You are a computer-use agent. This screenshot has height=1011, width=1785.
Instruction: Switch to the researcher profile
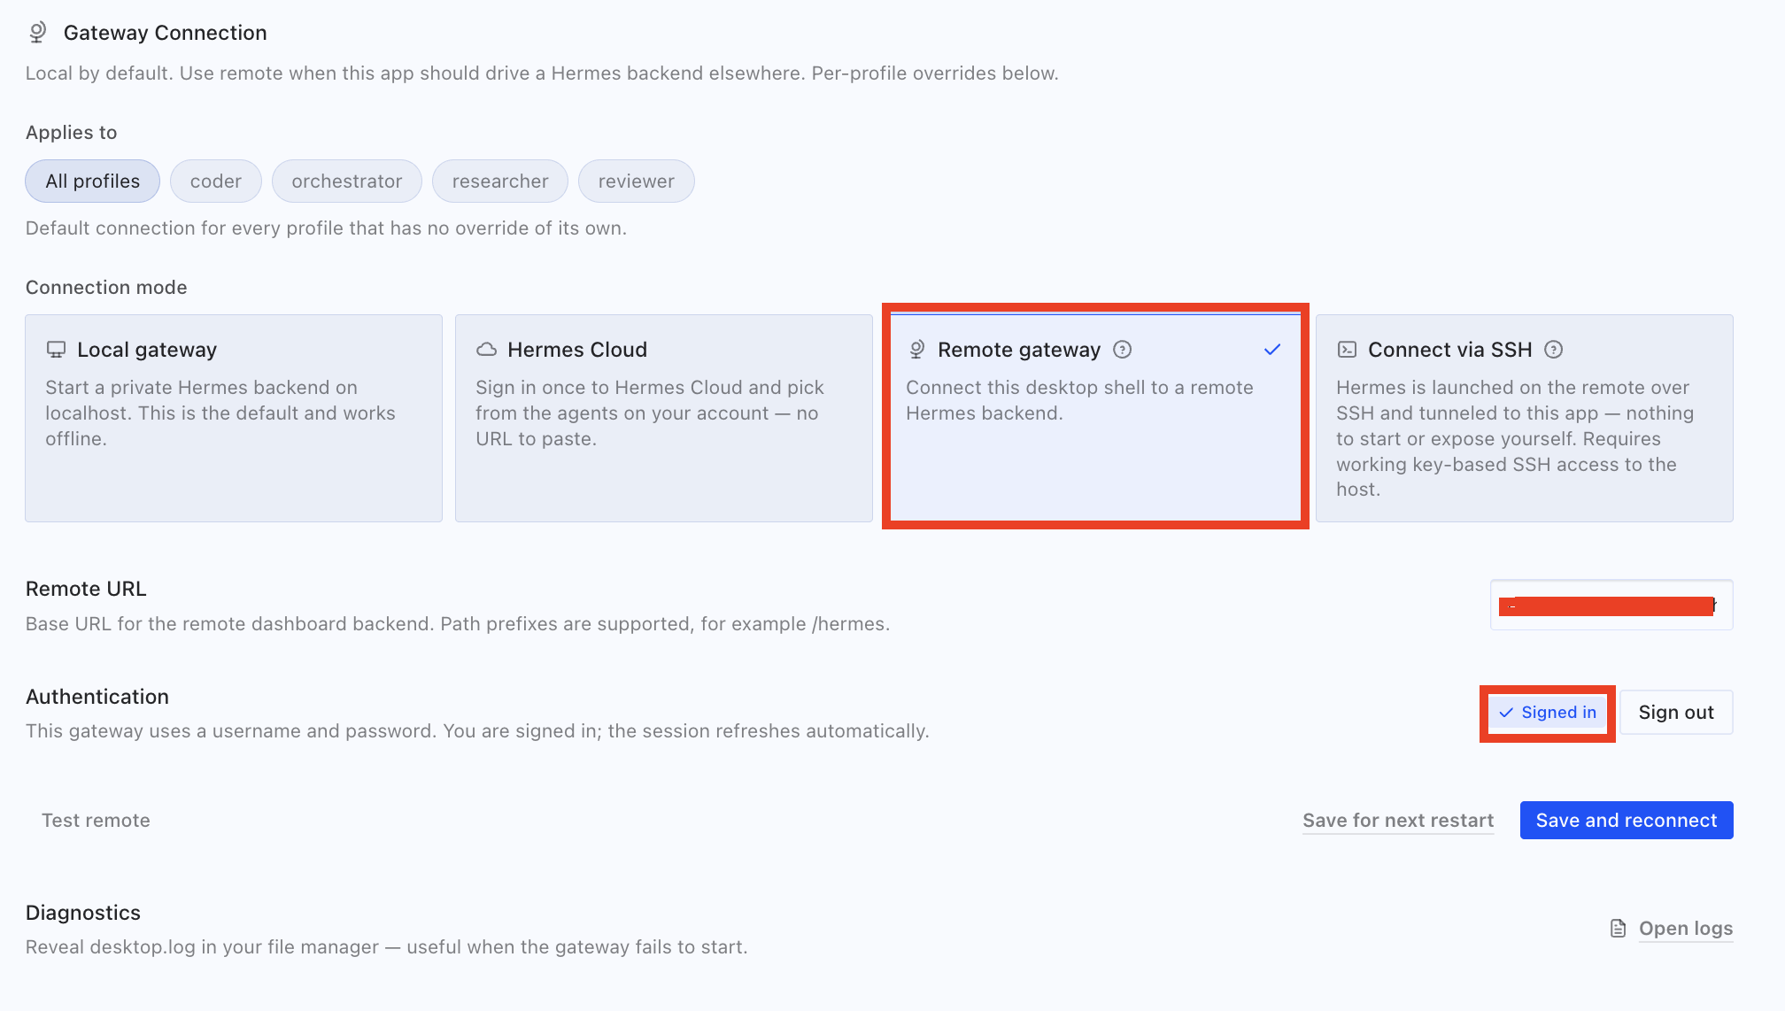(x=500, y=181)
